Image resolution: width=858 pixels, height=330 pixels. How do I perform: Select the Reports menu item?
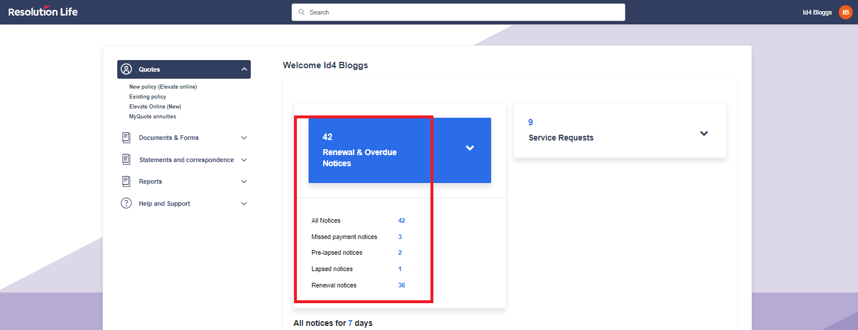click(150, 182)
